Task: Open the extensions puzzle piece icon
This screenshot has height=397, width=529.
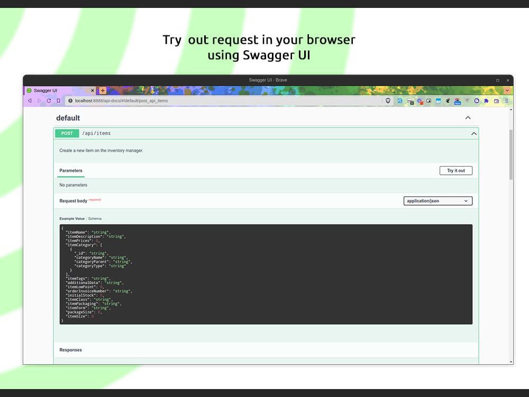Action: click(487, 101)
